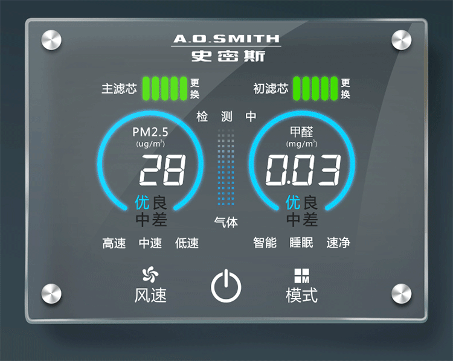Image resolution: width=453 pixels, height=361 pixels.
Task: Click the PM2.5 title label
Action: coord(150,132)
